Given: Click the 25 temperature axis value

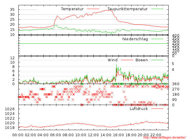Looking at the screenshot, I should coord(12,20).
